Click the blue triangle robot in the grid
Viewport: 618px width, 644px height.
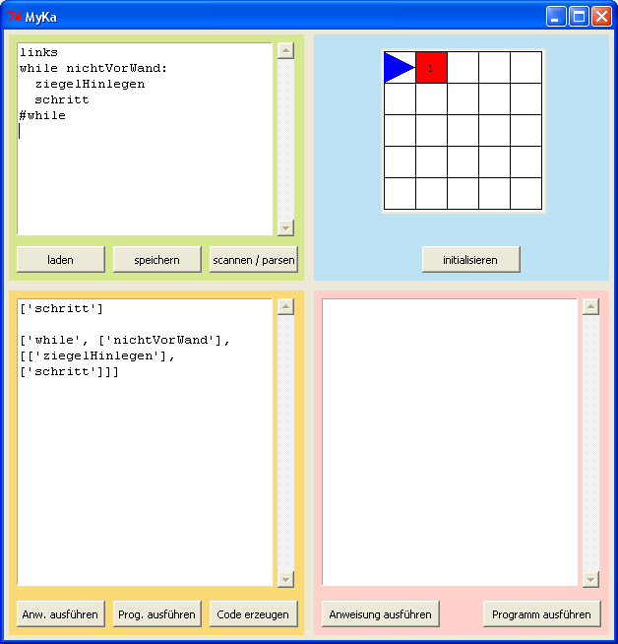[399, 67]
